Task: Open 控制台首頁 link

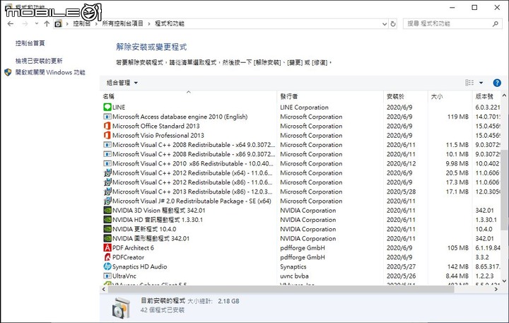Action: click(x=30, y=43)
